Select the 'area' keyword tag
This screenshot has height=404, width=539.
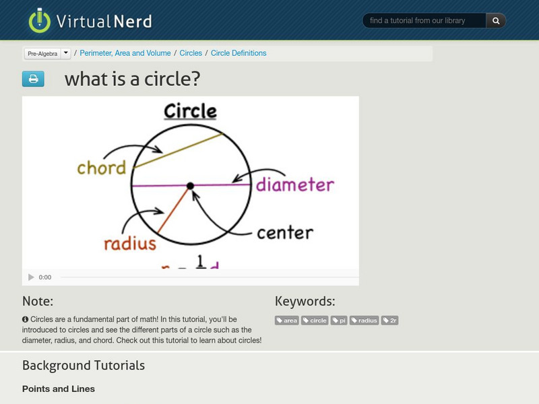pos(287,321)
